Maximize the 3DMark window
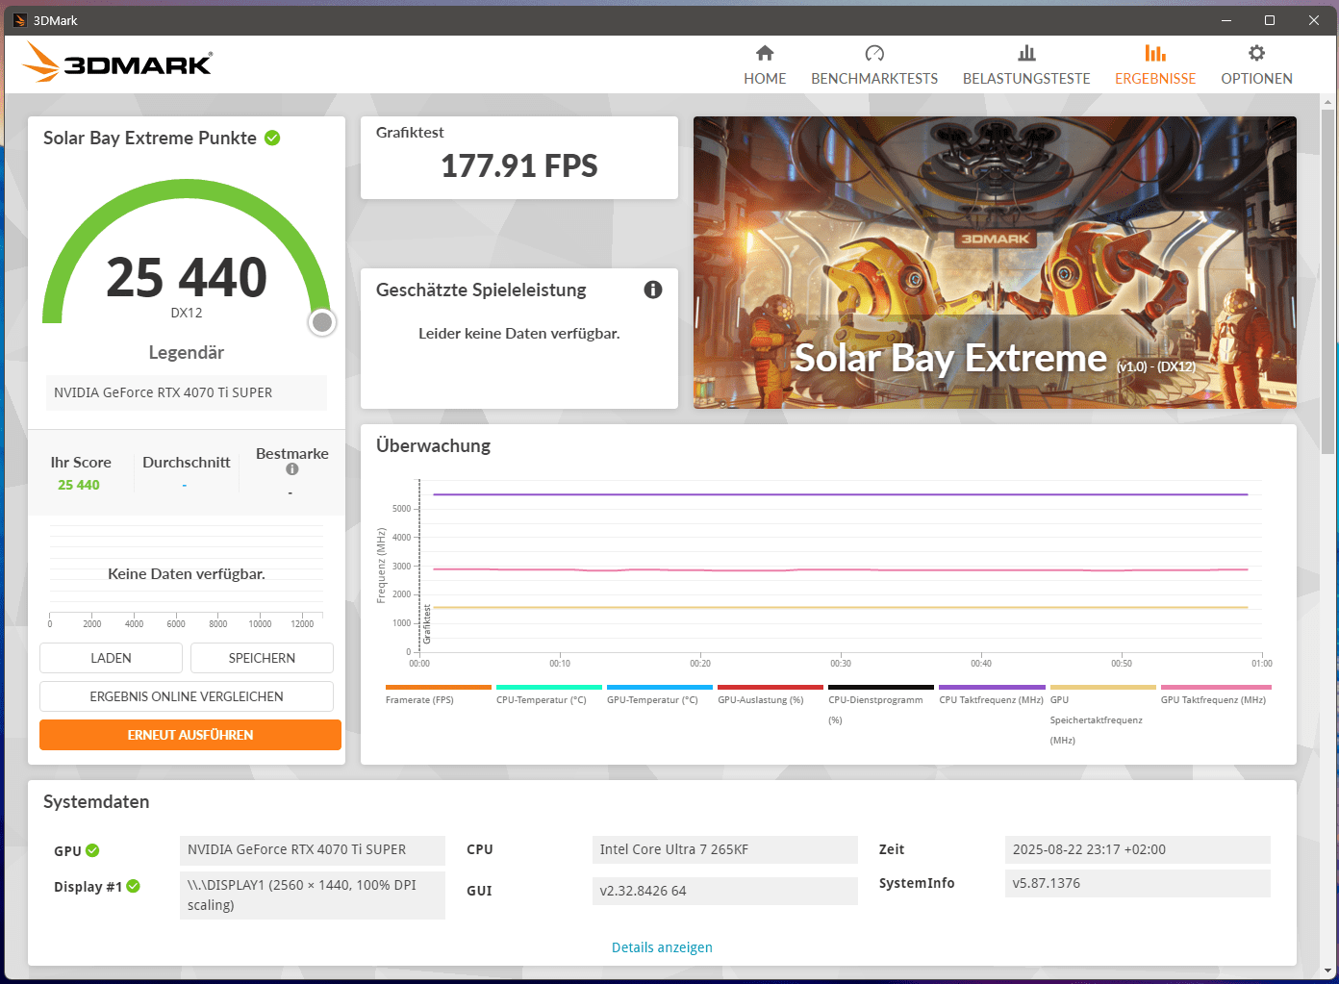Image resolution: width=1339 pixels, height=984 pixels. click(1270, 20)
